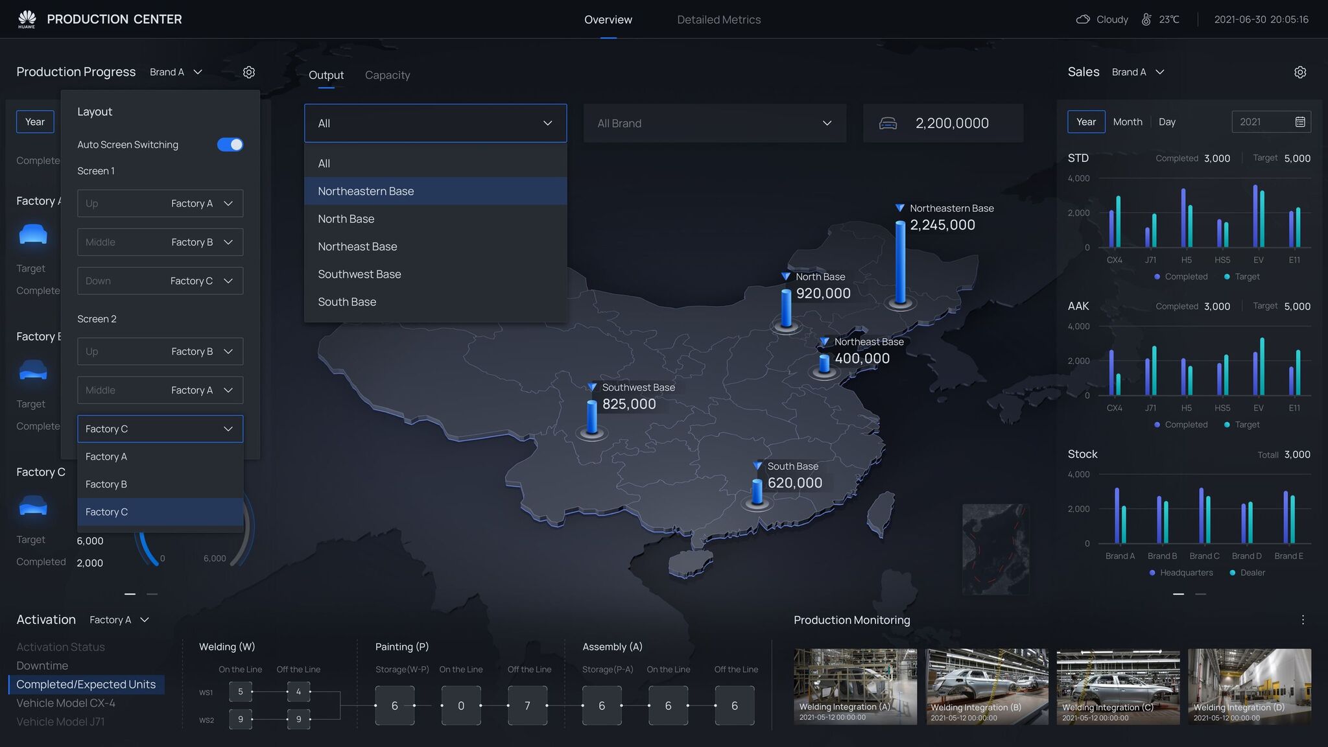Switch to Detailed Metrics tab
The image size is (1328, 747).
pyautogui.click(x=718, y=19)
